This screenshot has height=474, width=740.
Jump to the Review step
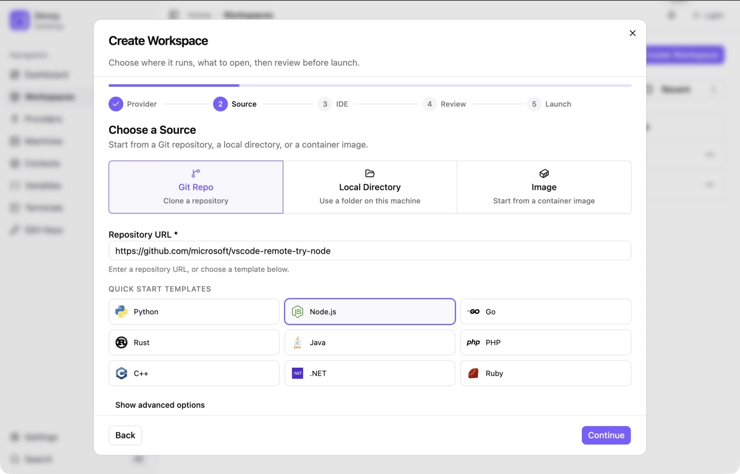tap(445, 104)
